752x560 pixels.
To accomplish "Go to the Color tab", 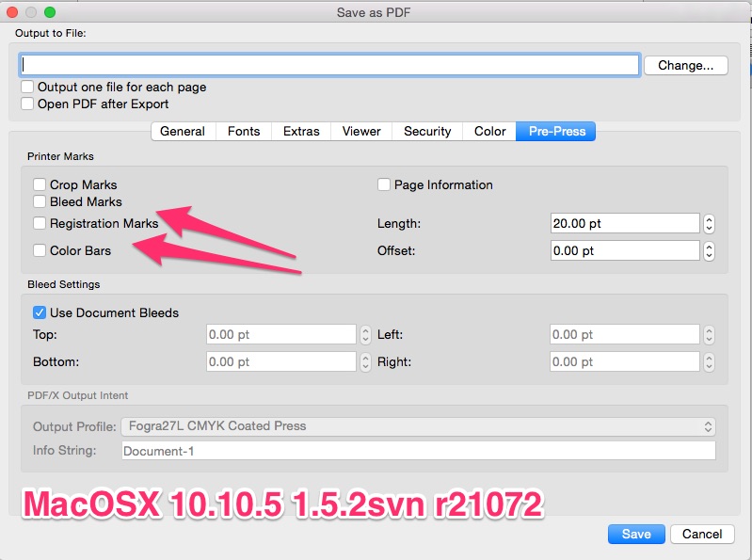I will click(x=489, y=132).
